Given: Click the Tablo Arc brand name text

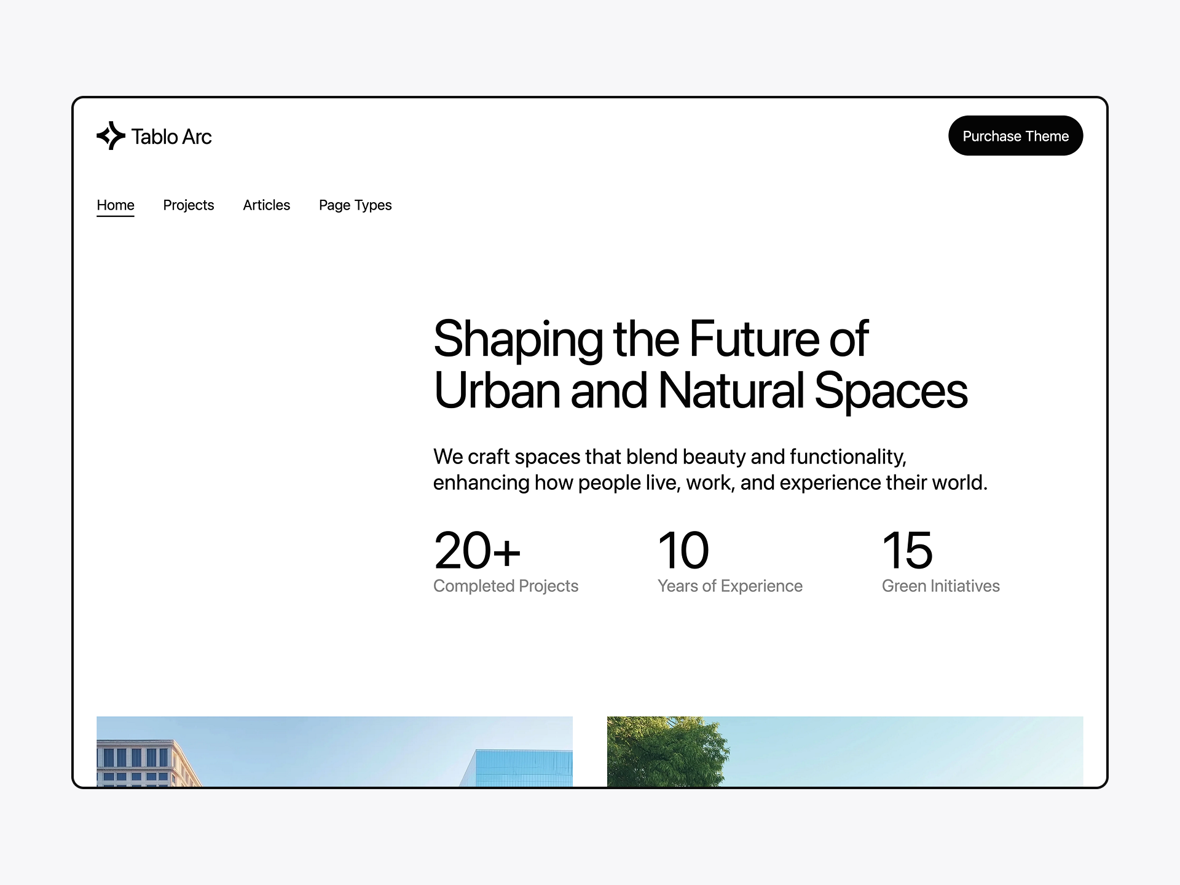Looking at the screenshot, I should click(x=171, y=136).
